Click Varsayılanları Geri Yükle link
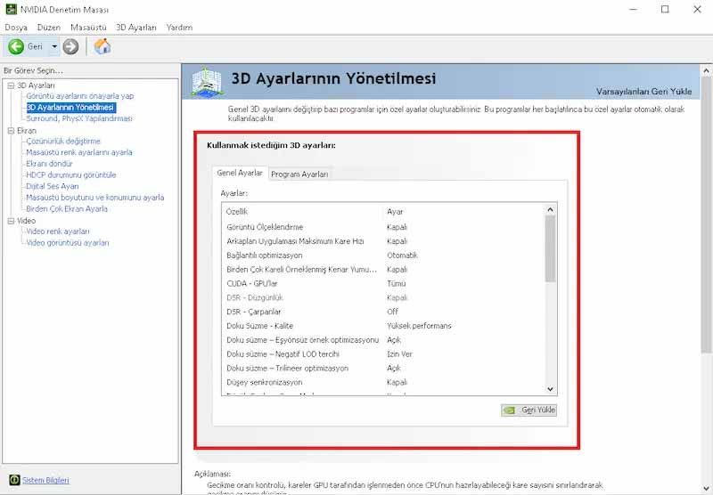 click(643, 92)
